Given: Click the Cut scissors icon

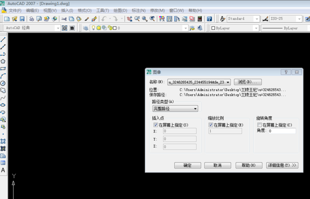Looking at the screenshot, I should point(64,19).
